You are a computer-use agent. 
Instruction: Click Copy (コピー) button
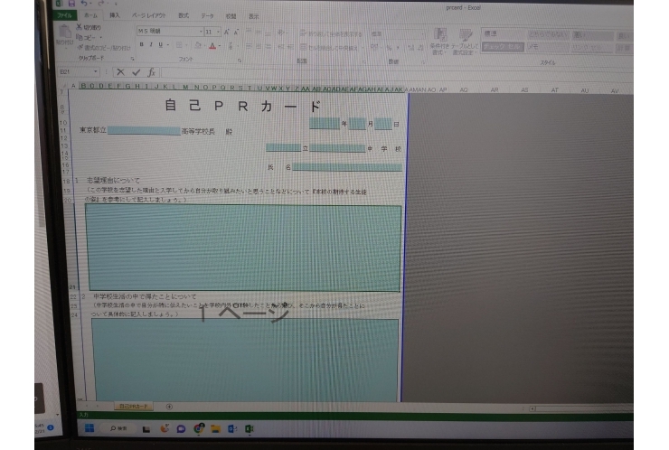pos(86,38)
